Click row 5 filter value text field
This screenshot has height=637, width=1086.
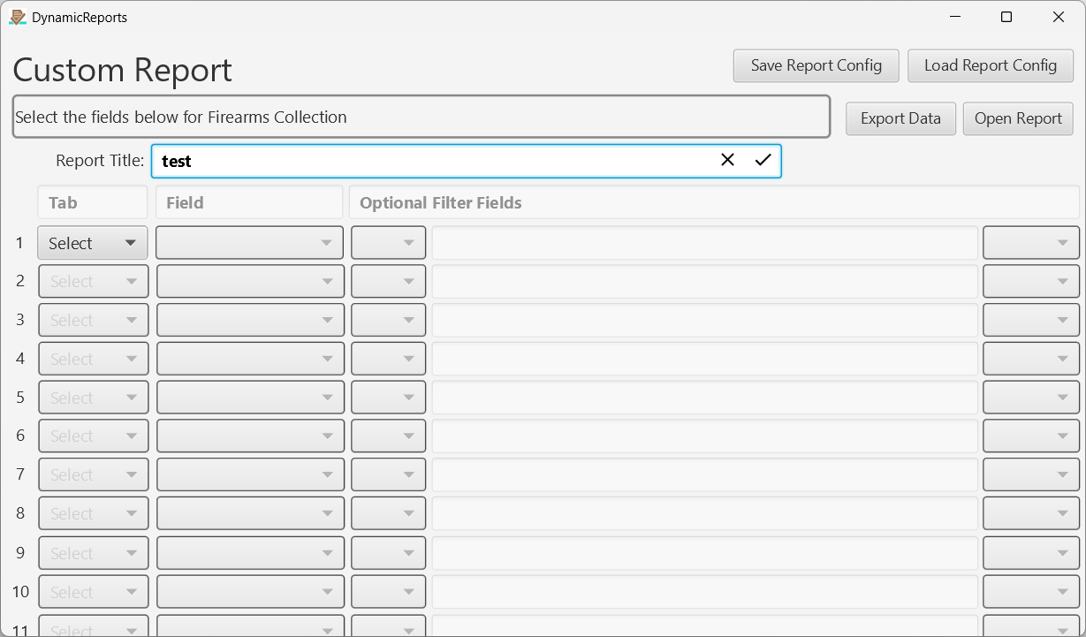pos(704,398)
